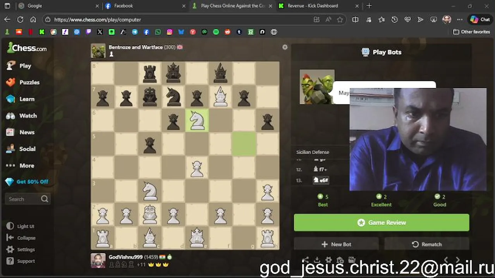This screenshot has height=278, width=495.
Task: Click the Rematch button
Action: coord(427,244)
